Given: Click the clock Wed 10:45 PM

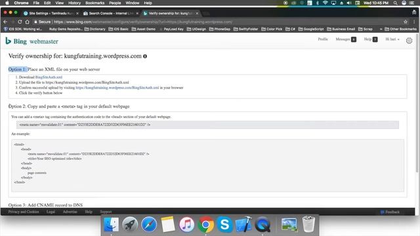Looking at the screenshot, I should pos(376,3).
